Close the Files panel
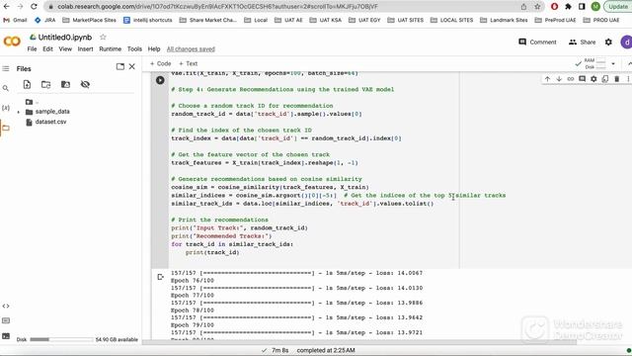Image resolution: width=632 pixels, height=356 pixels. click(131, 66)
